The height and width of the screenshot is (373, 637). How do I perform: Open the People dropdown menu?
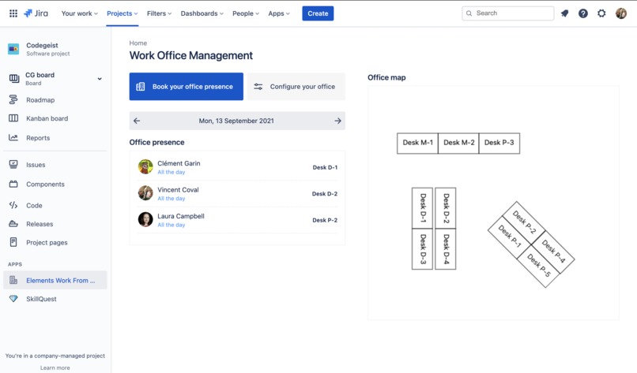coord(246,13)
